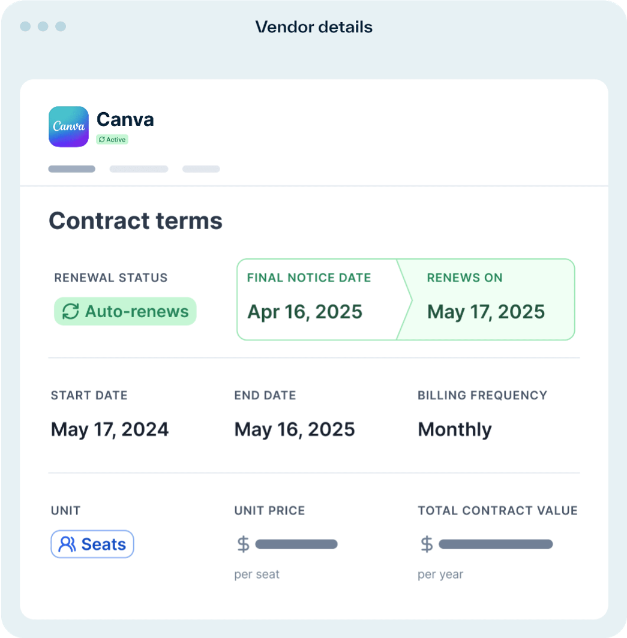
Task: Click the Canva app logo icon
Action: click(x=68, y=127)
